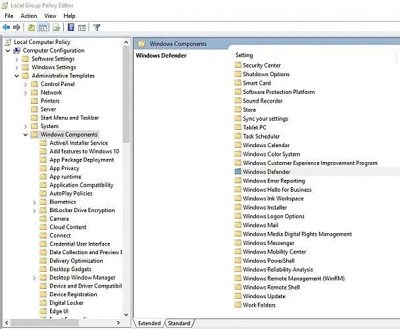
Task: Click the tree pane vertical scrollbar thumb
Action: pyautogui.click(x=126, y=94)
